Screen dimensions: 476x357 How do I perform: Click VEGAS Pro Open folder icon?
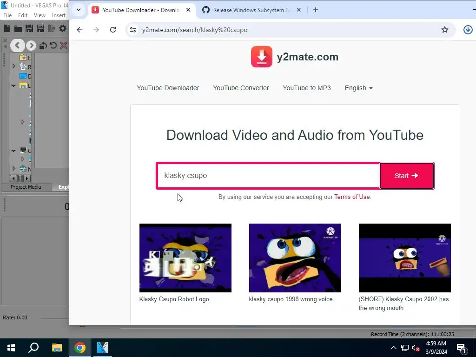click(18, 29)
